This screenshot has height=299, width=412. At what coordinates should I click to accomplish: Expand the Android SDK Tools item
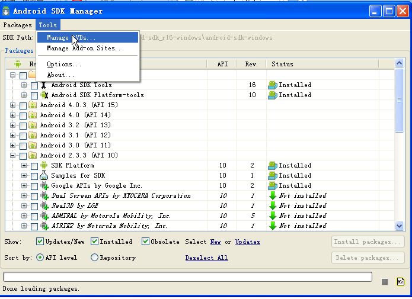(24, 85)
